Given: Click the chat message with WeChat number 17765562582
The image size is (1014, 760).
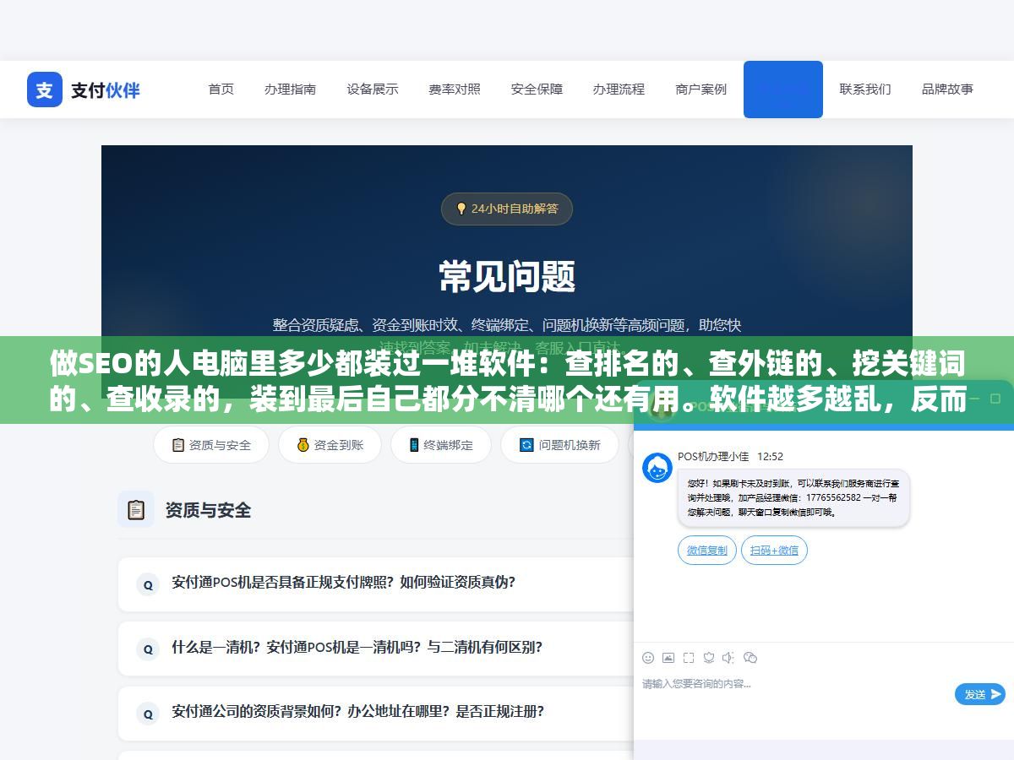Looking at the screenshot, I should click(x=793, y=498).
